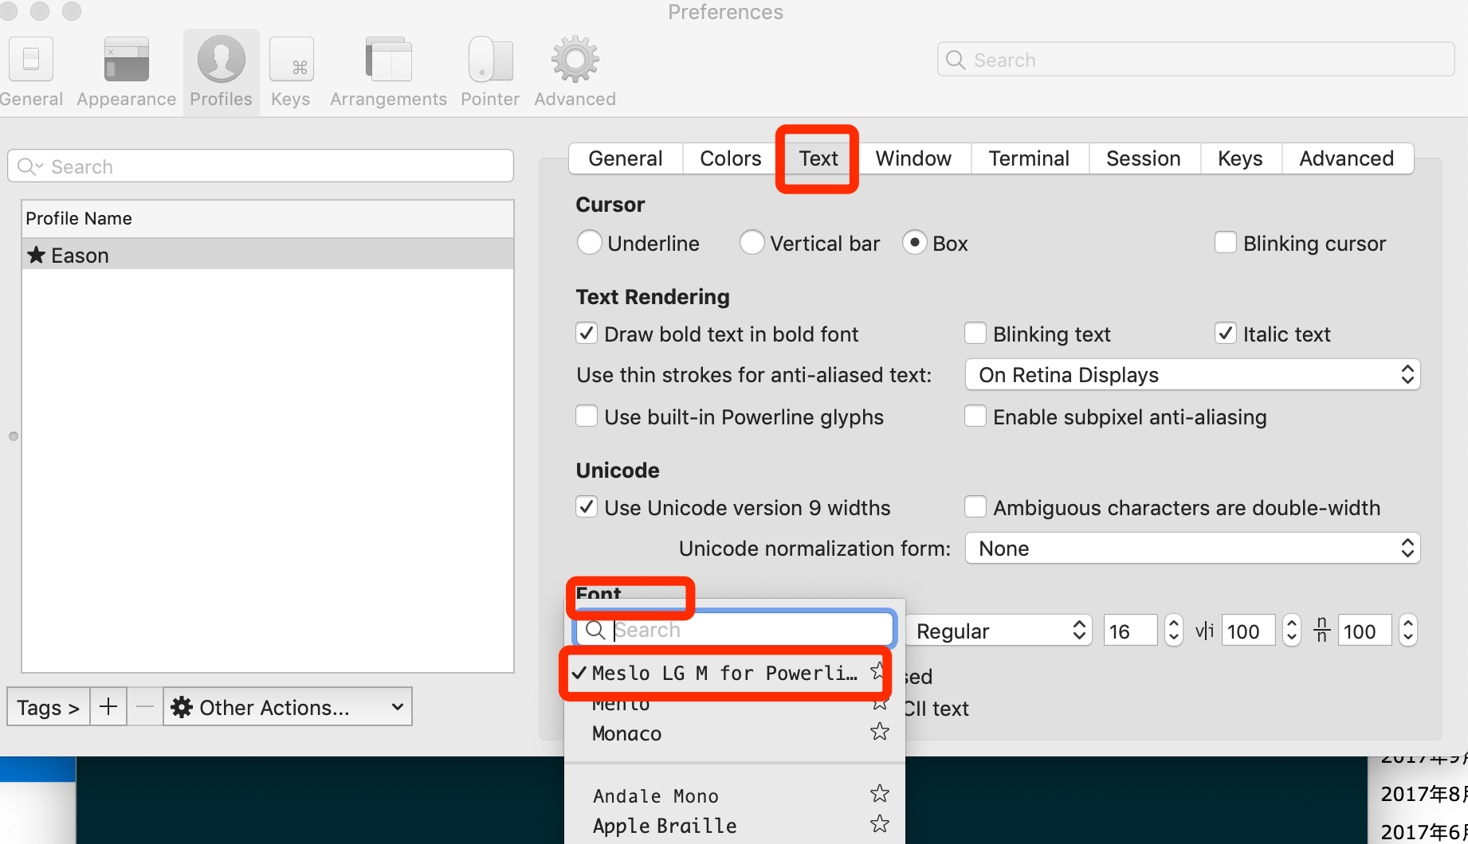Disable the Italic text checkbox
Image resolution: width=1468 pixels, height=844 pixels.
click(1225, 334)
